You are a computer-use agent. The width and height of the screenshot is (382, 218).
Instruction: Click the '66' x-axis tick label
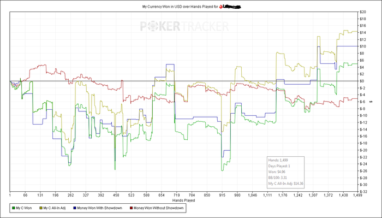pyautogui.click(x=25, y=195)
